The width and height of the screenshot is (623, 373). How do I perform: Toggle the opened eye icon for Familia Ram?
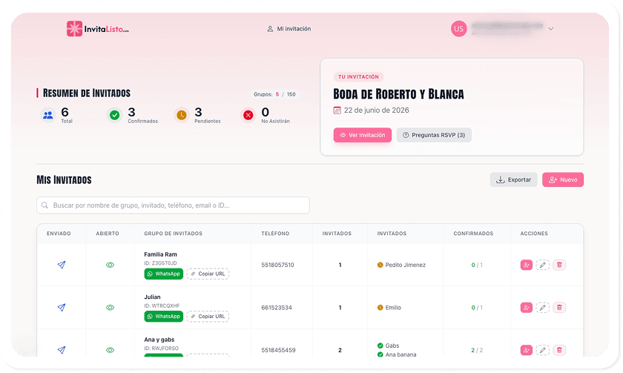click(x=110, y=265)
